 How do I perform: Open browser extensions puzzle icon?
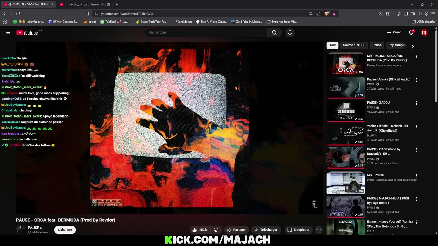point(382,14)
